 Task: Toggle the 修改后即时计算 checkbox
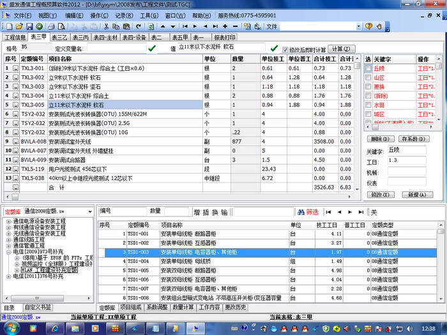pos(275,49)
